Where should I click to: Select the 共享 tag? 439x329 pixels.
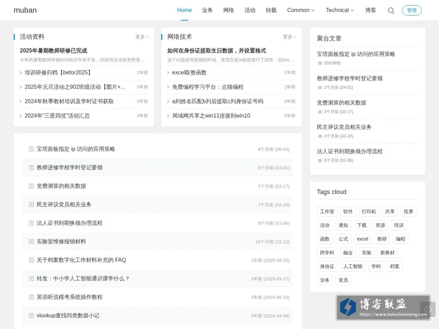390,212
